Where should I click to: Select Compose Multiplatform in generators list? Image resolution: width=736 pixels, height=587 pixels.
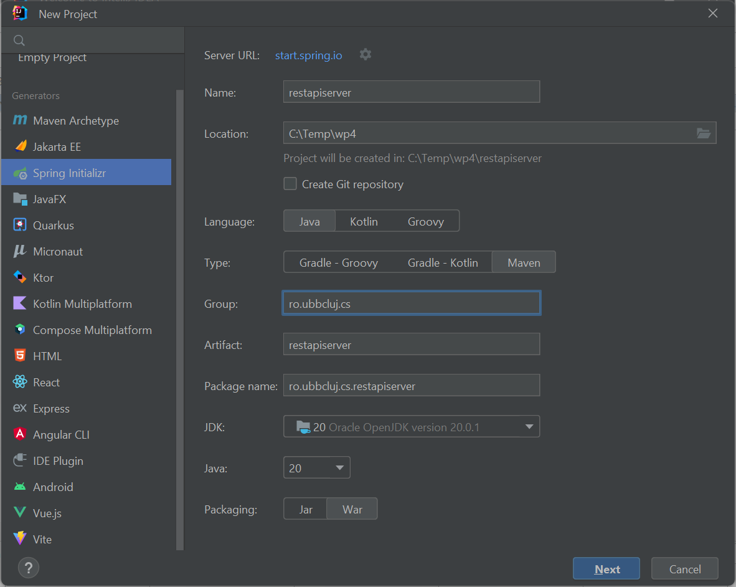(x=87, y=330)
